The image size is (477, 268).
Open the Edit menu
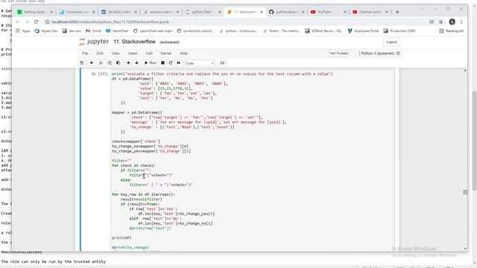[100, 53]
